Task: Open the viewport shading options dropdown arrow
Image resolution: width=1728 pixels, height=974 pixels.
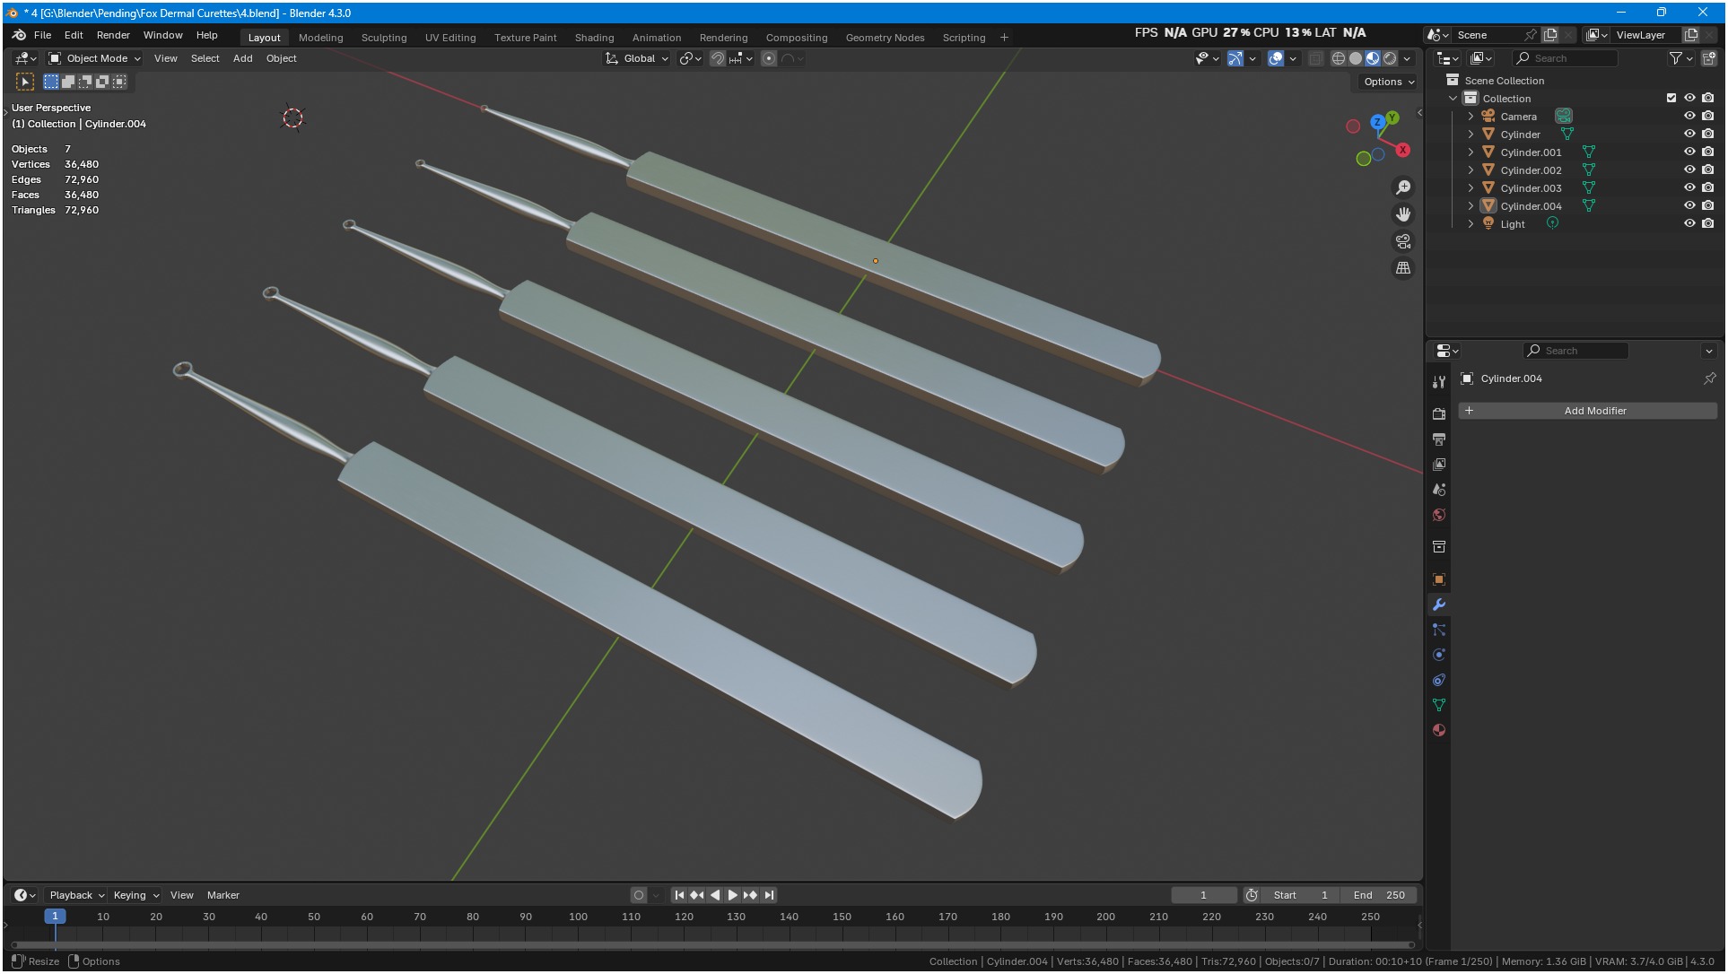Action: 1408,58
